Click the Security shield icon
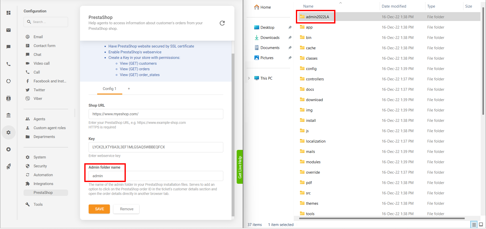The image size is (486, 229). [x=28, y=166]
